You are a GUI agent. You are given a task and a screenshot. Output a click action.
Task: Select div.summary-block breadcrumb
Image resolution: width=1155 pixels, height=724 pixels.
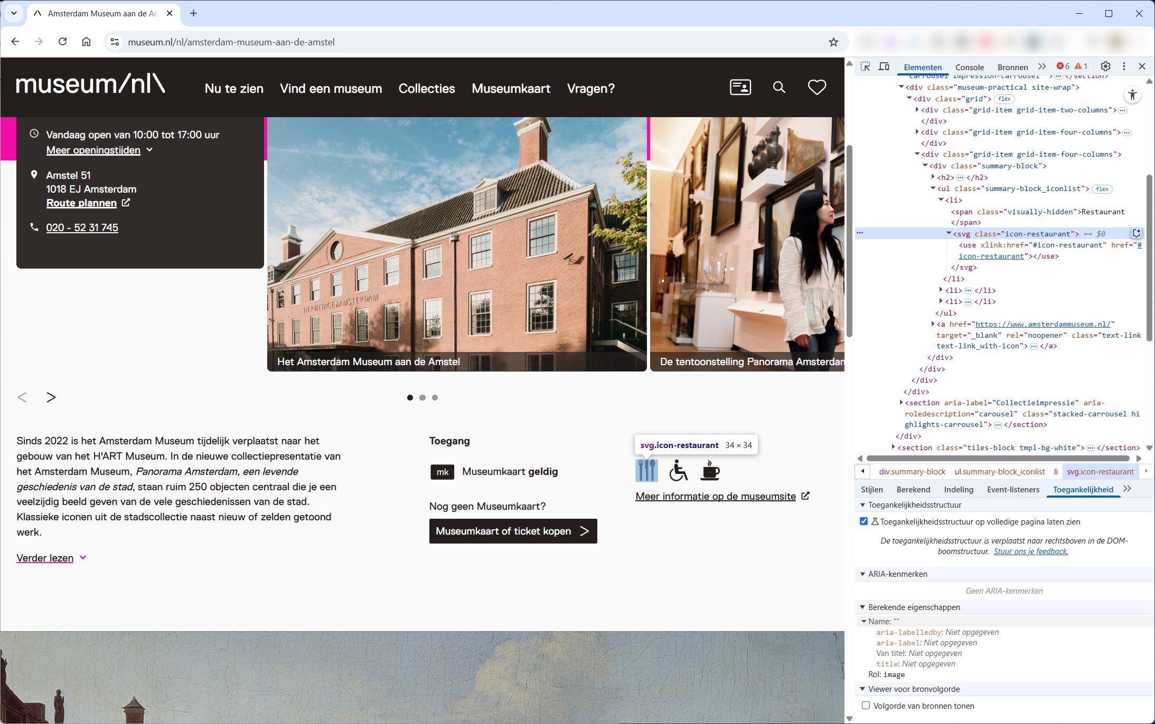912,471
